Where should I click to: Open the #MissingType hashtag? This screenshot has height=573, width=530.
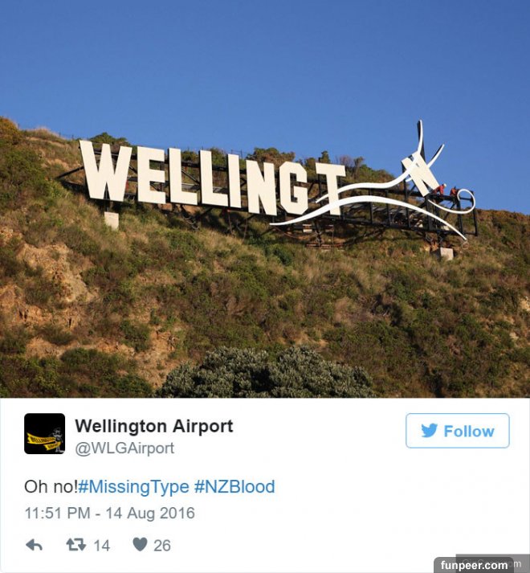pos(133,487)
